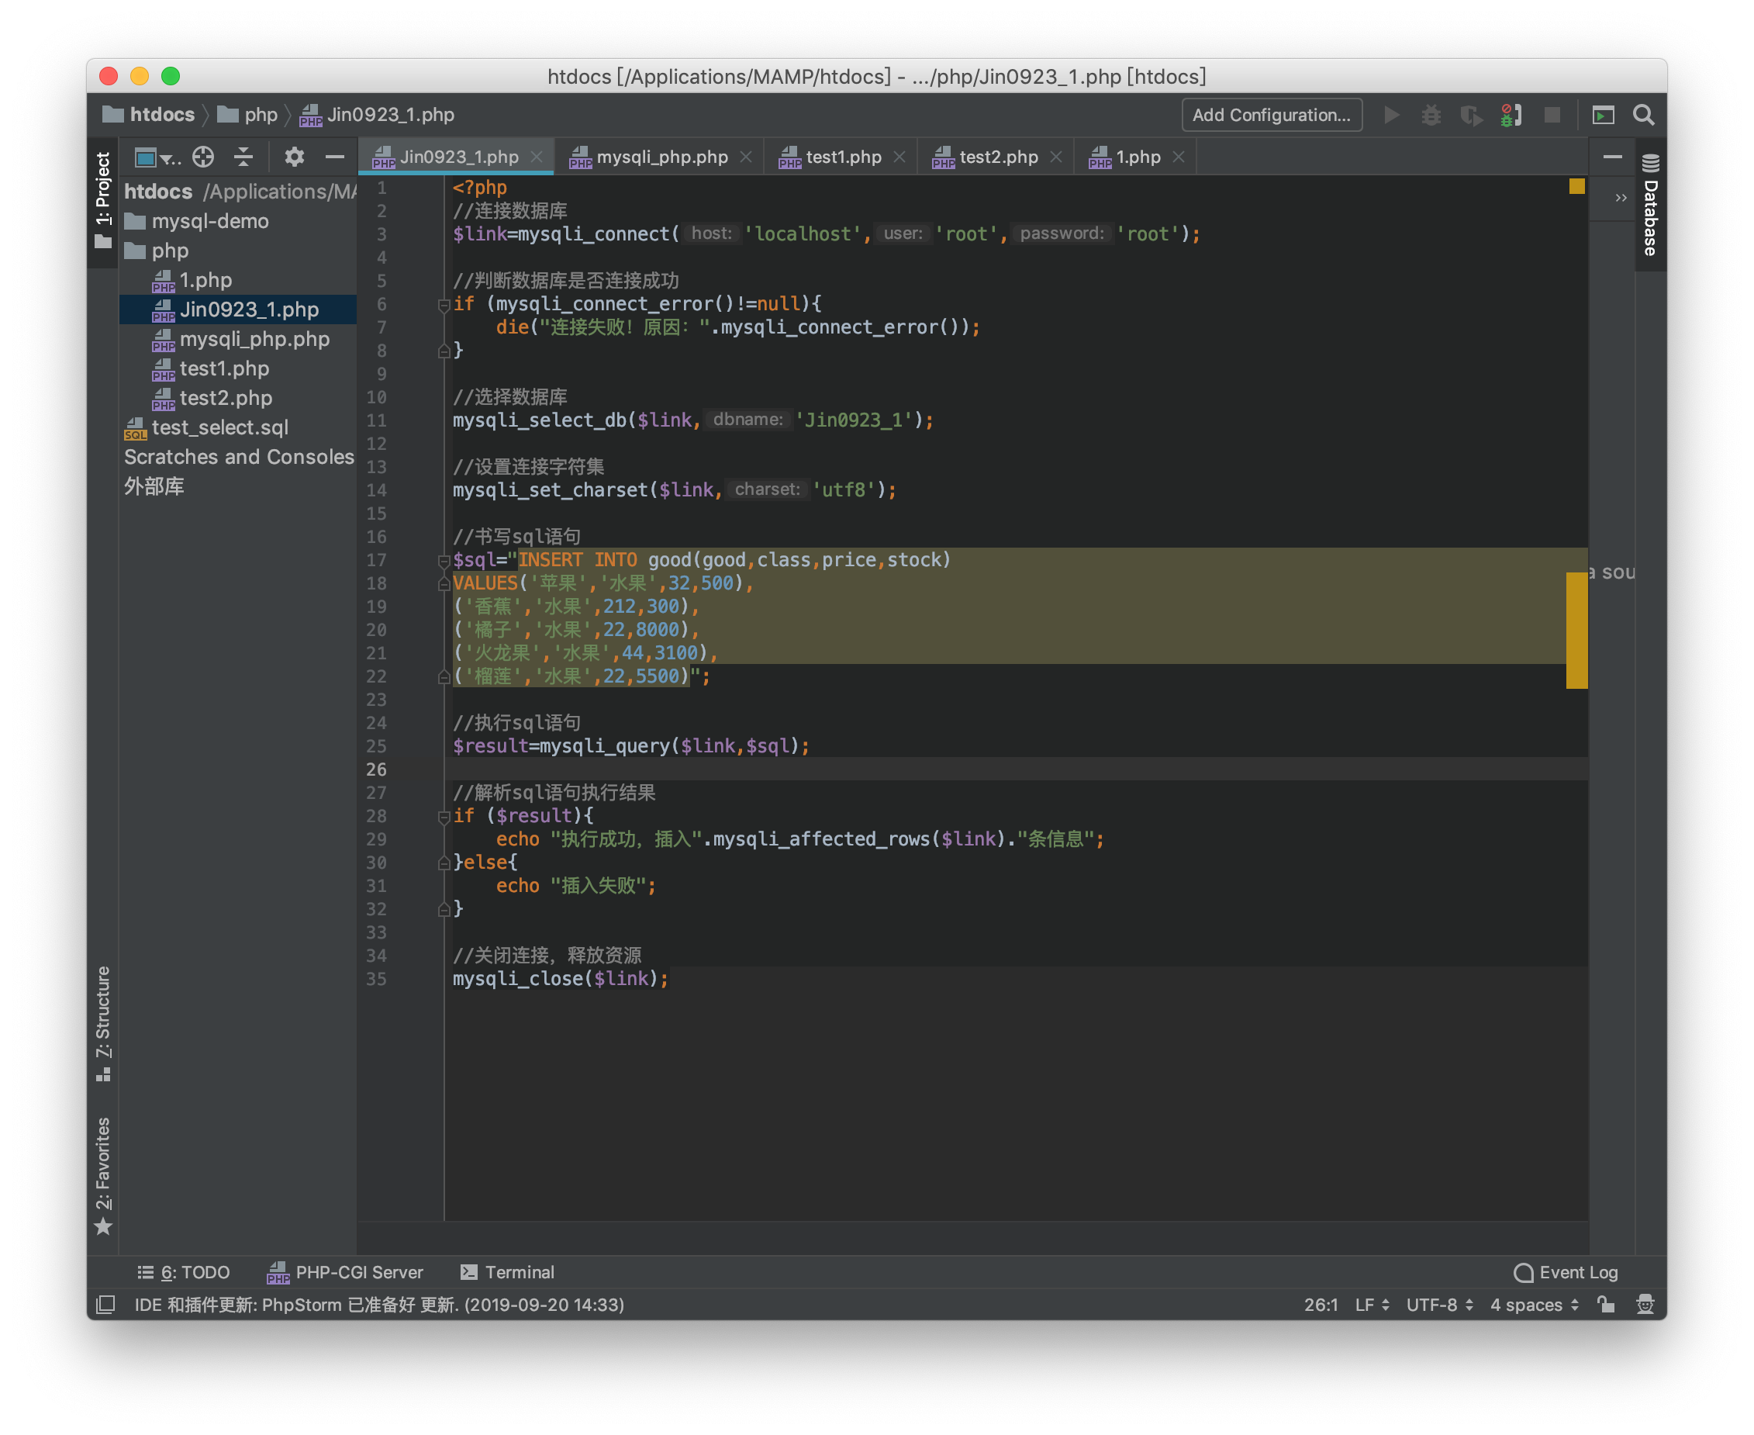1754x1435 pixels.
Task: Click php breadcrumb in navigation bar
Action: pos(248,115)
